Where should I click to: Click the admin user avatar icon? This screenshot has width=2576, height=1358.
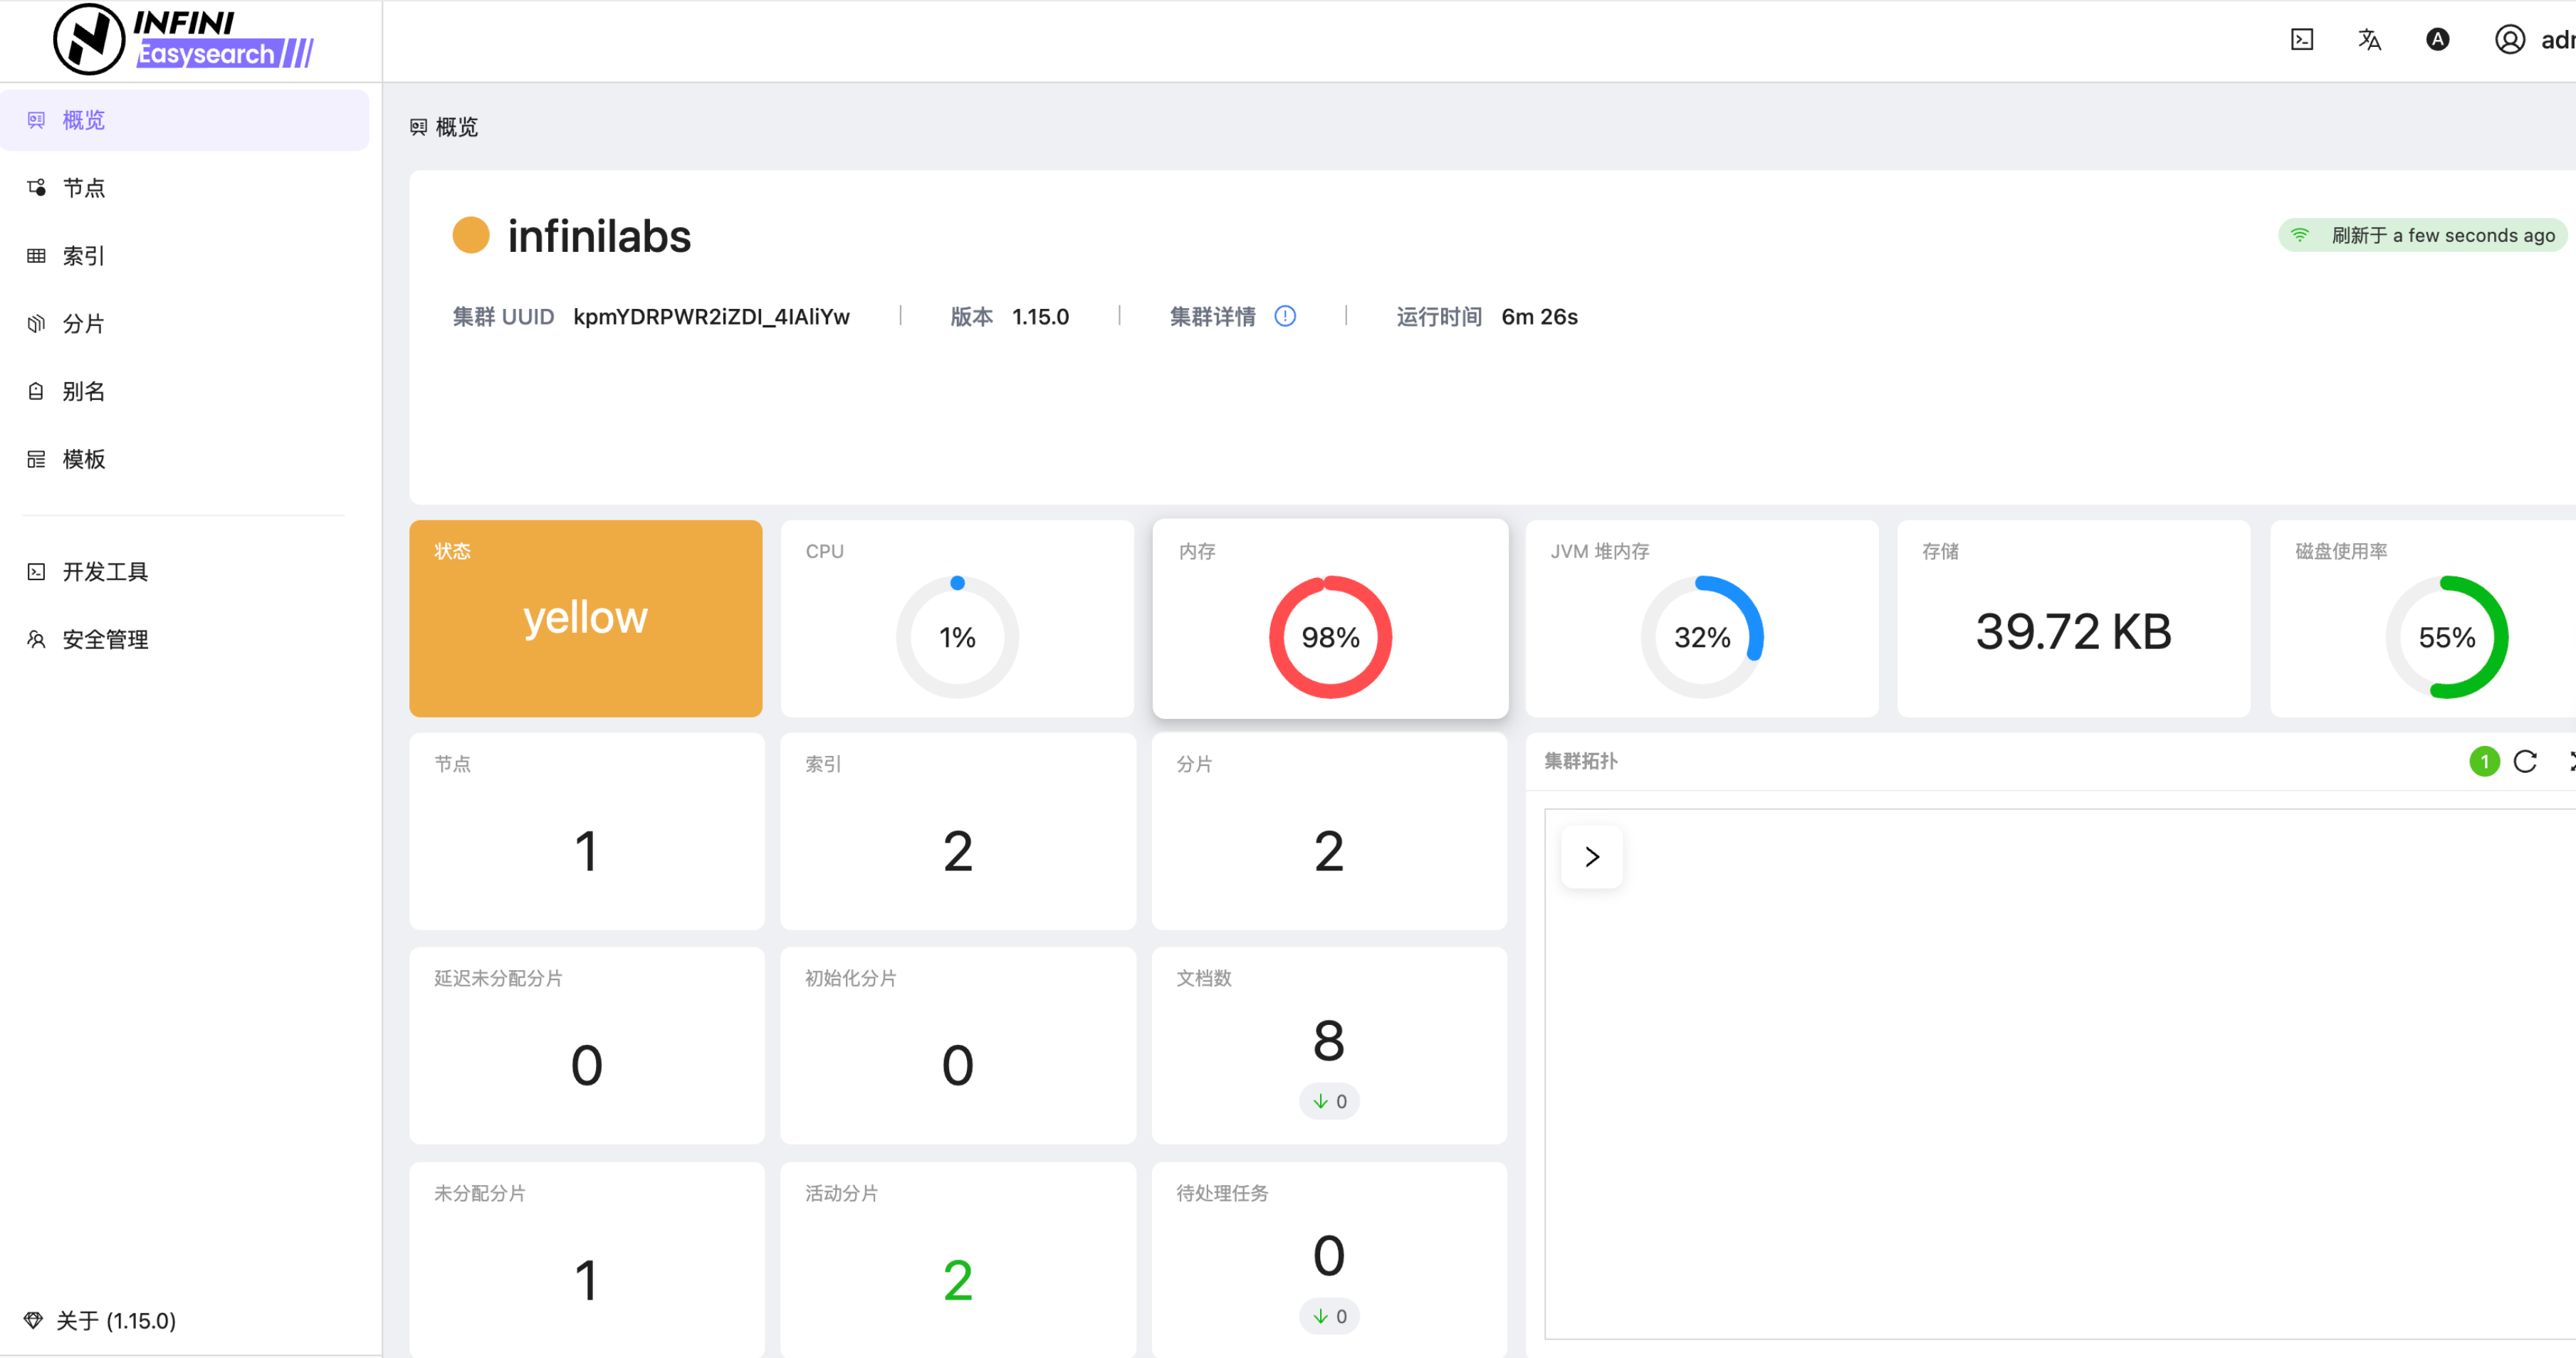coord(2509,40)
